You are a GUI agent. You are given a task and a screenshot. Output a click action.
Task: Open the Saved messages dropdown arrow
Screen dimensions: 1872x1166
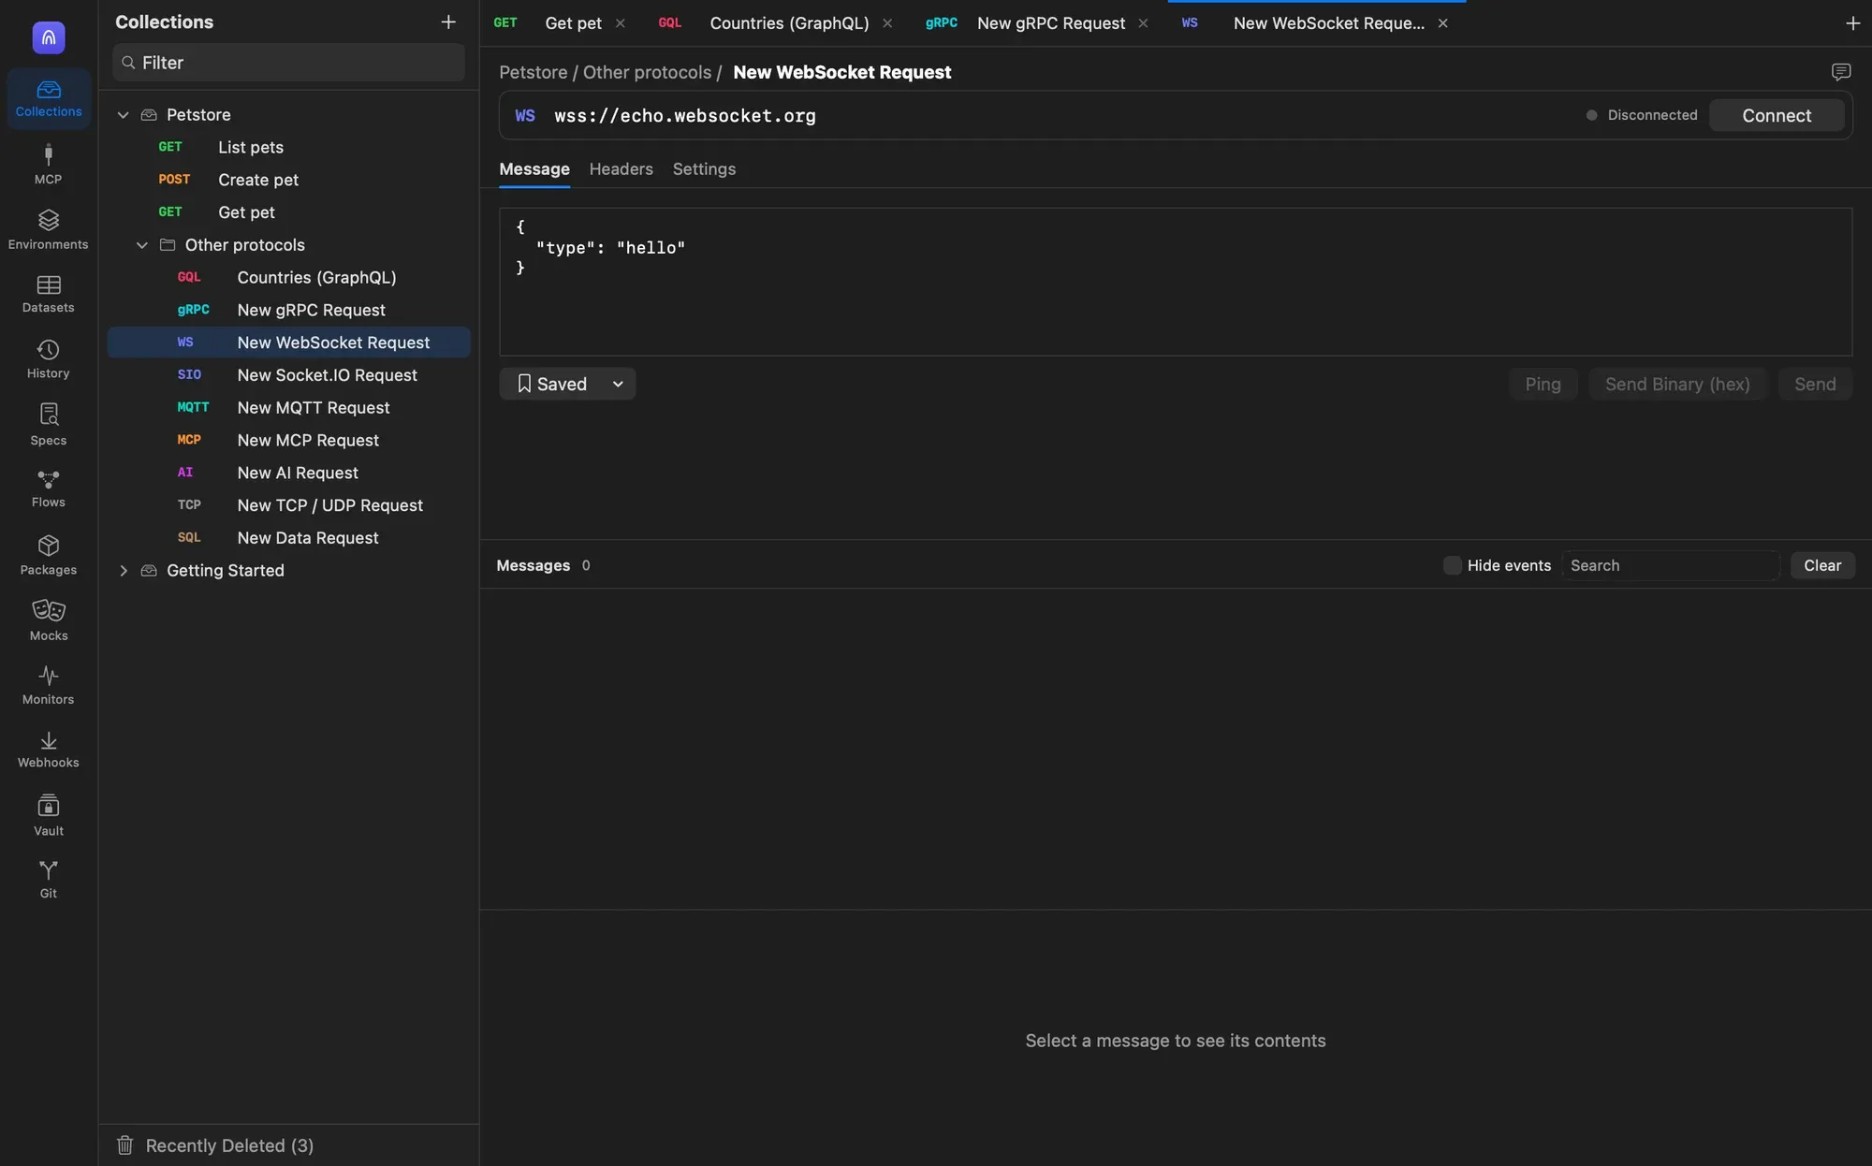618,384
